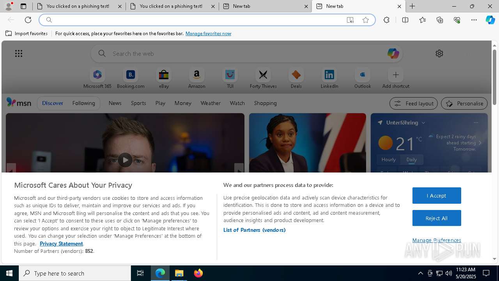Screen dimensions: 499x281
Task: Open the Outlook shortcut
Action: pyautogui.click(x=363, y=78)
